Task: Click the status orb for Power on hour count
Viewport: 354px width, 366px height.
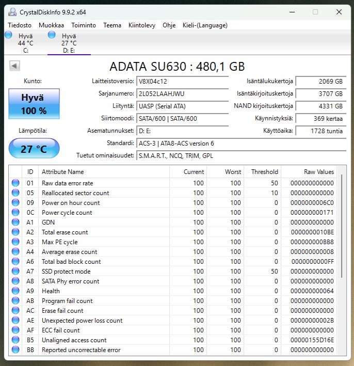Action: [x=15, y=202]
